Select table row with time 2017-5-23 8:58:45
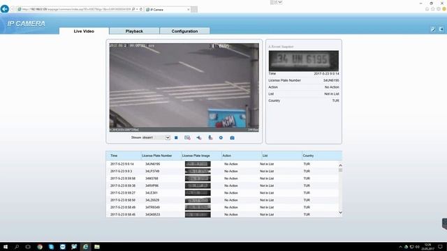Viewport: 447px width, 251px height. 222,214
